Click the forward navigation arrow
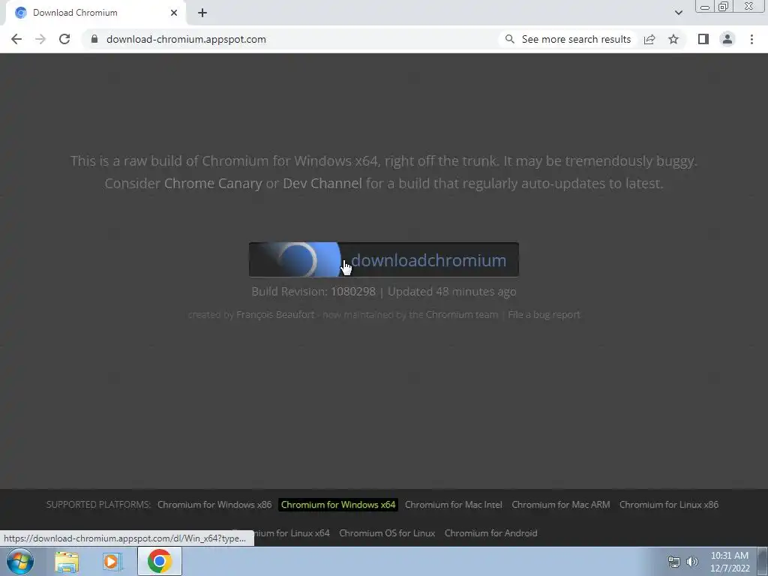768x576 pixels. coord(40,39)
